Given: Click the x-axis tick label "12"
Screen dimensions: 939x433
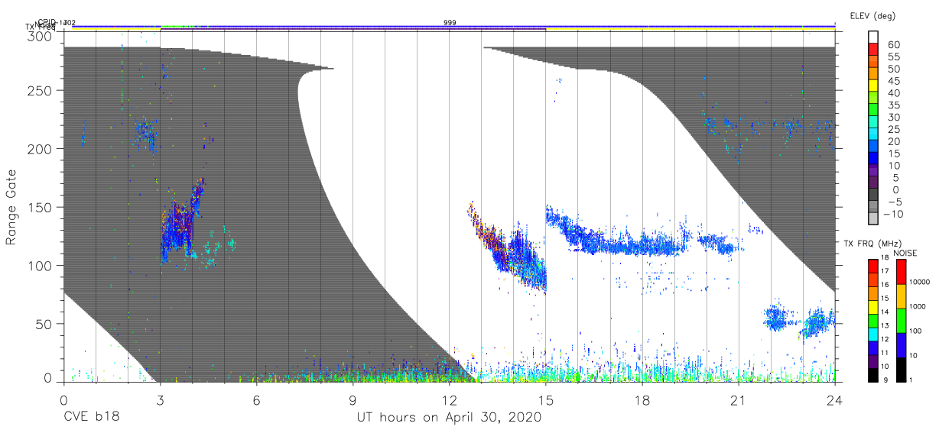Looking at the screenshot, I should click(x=449, y=401).
